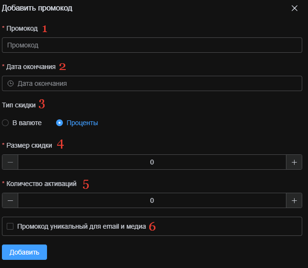Screen dimensions: 308x268
Task: Click the Промокод text input field
Action: (x=152, y=45)
